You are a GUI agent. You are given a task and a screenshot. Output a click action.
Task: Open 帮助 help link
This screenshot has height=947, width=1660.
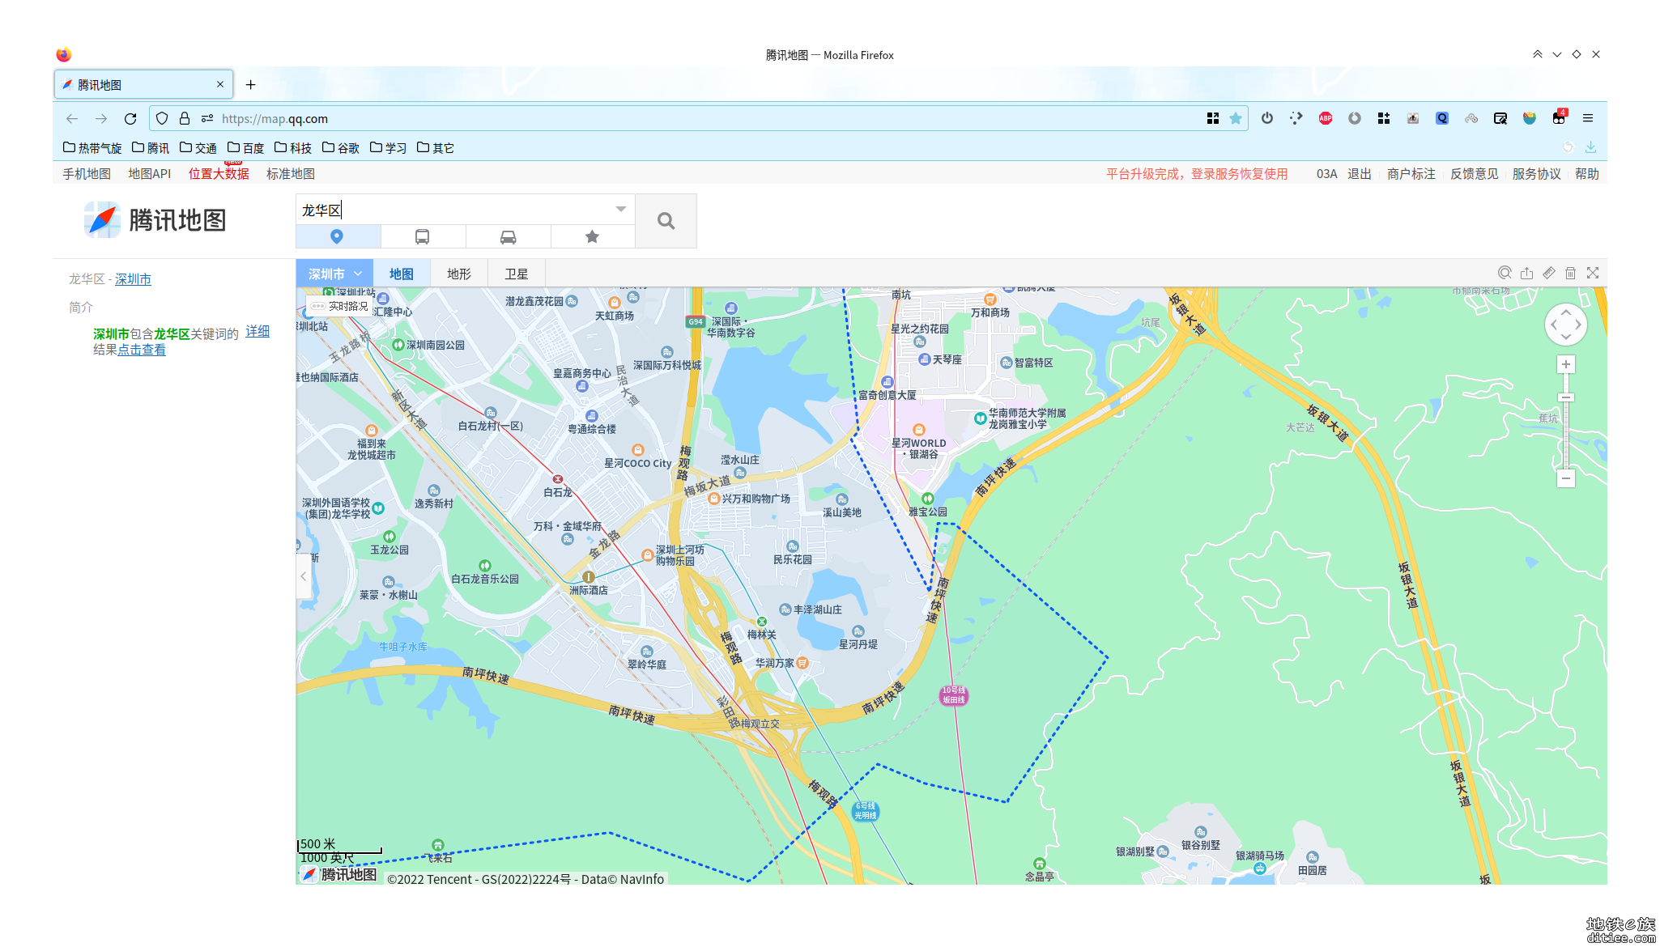pyautogui.click(x=1587, y=173)
